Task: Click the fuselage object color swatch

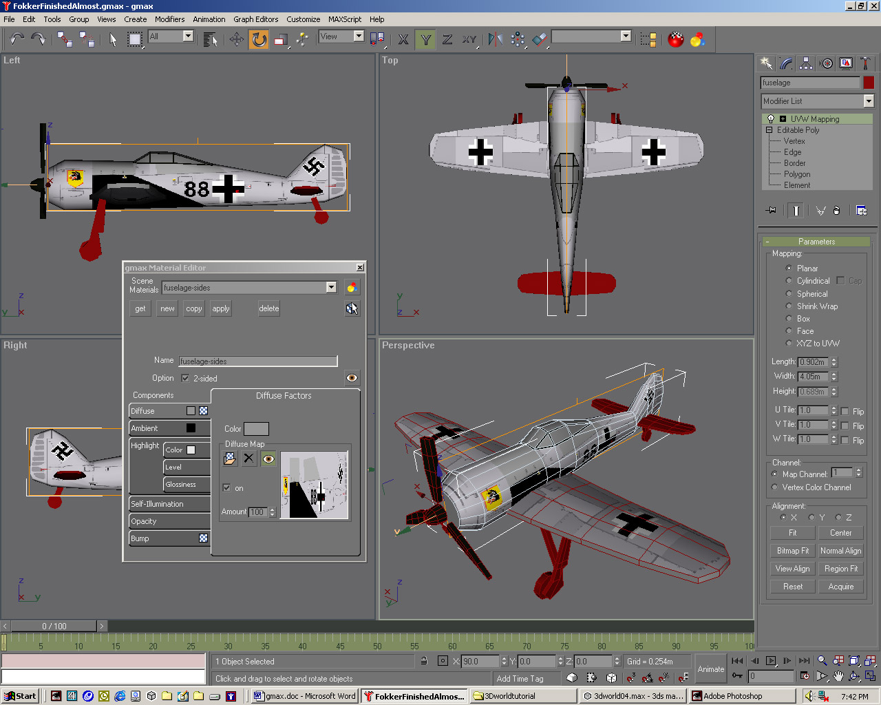Action: tap(869, 83)
